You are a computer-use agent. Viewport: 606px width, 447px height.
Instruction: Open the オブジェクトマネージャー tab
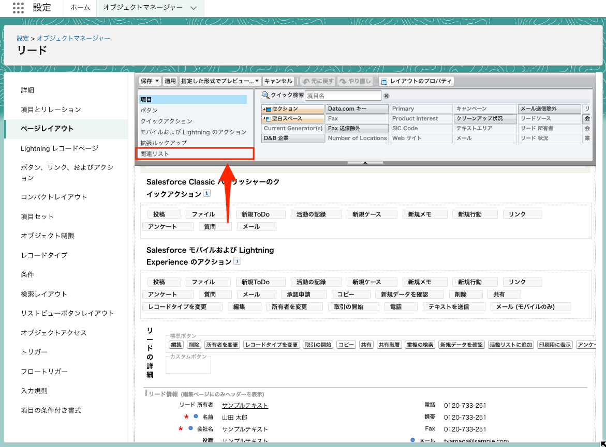point(143,8)
